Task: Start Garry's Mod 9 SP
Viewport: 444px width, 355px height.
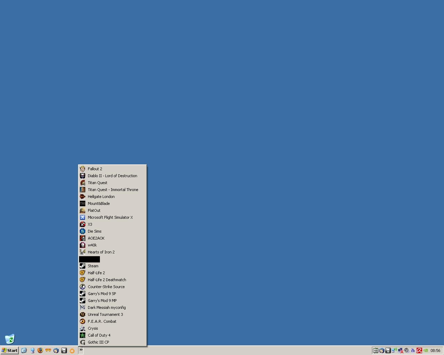Action: click(112, 294)
